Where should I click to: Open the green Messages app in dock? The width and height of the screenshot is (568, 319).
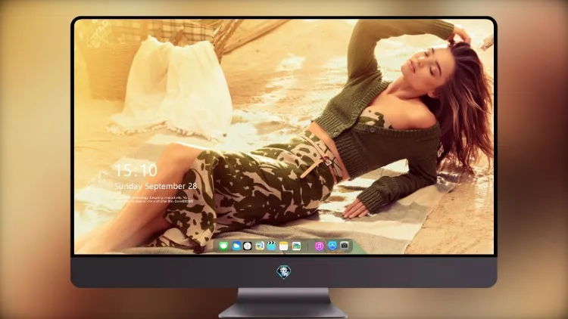point(223,246)
